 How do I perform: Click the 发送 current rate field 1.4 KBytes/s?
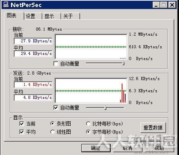pos(33,85)
